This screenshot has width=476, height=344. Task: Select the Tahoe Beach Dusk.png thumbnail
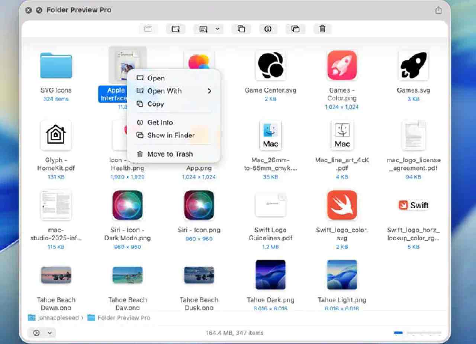pos(199,275)
